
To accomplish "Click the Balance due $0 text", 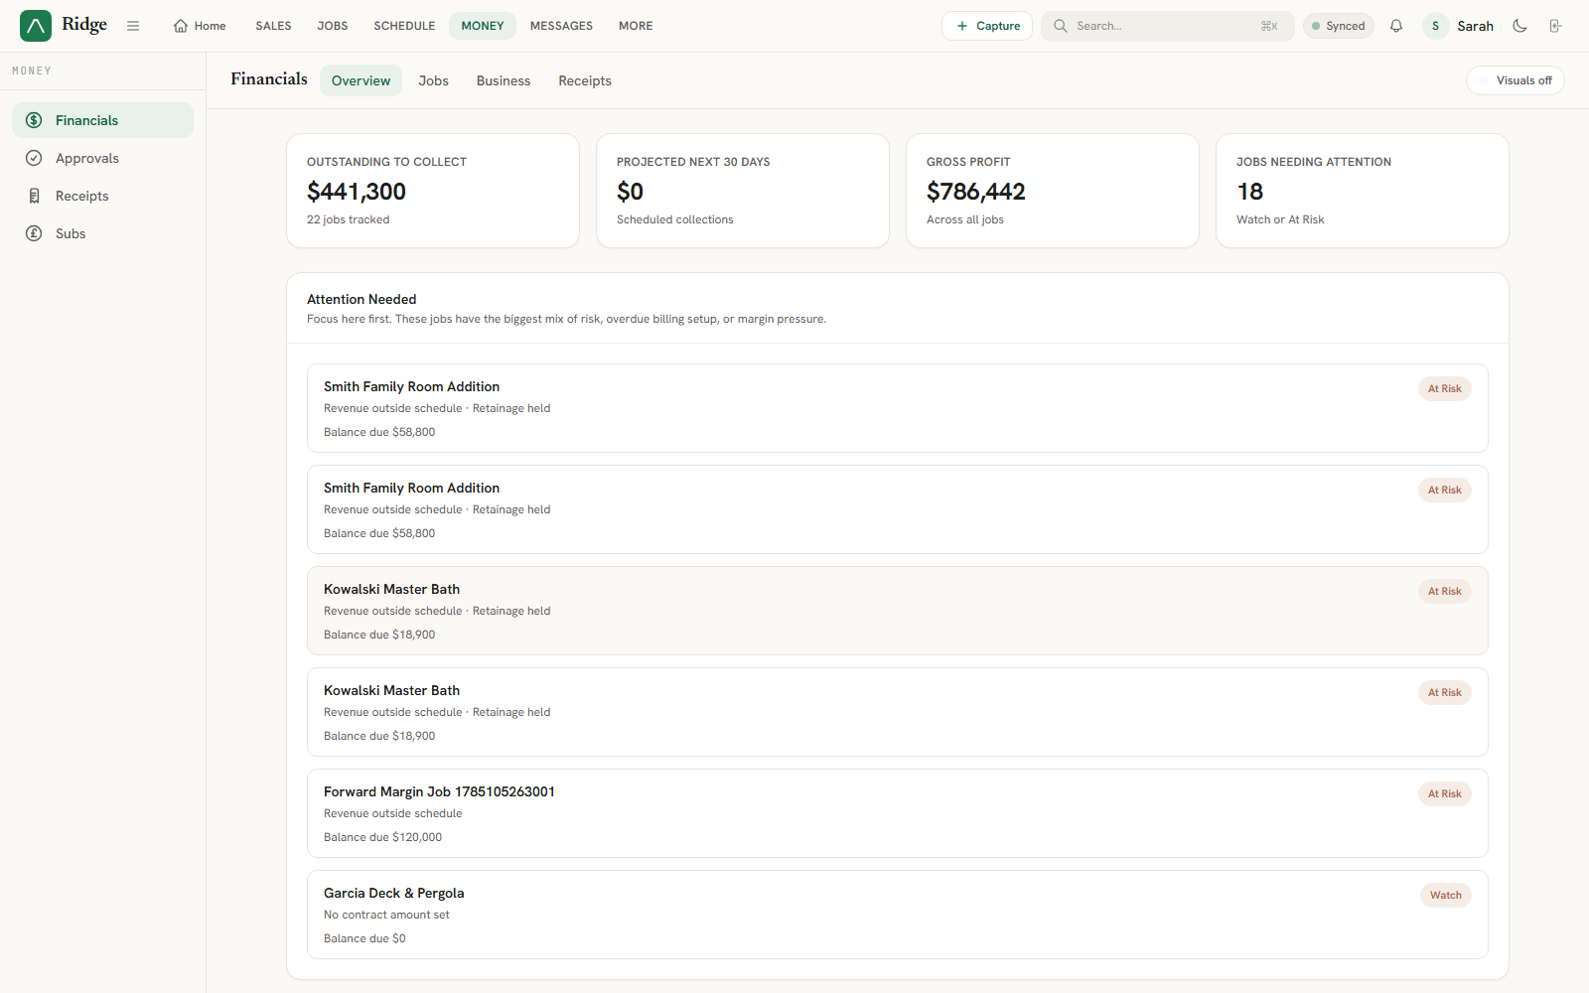I will coord(364,938).
